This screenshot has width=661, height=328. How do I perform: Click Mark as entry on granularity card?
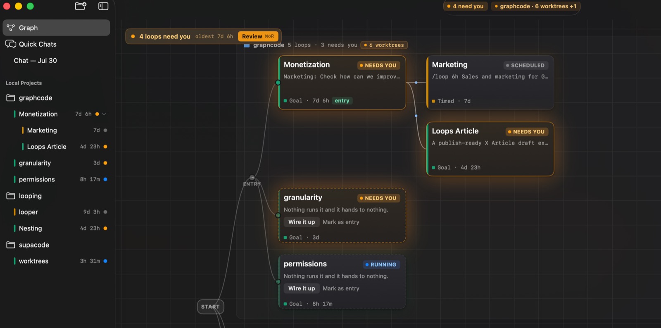click(341, 222)
